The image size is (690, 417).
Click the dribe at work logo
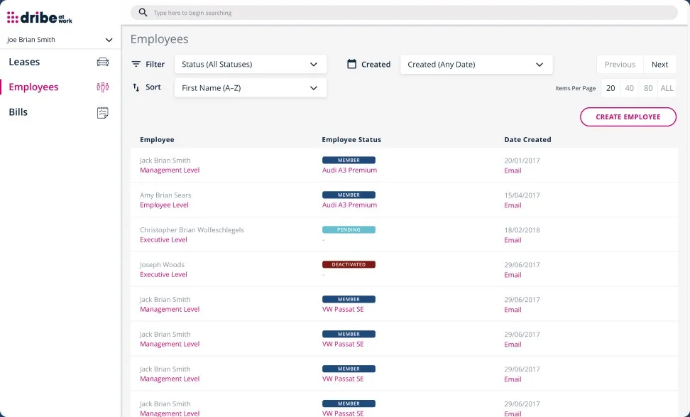40,18
